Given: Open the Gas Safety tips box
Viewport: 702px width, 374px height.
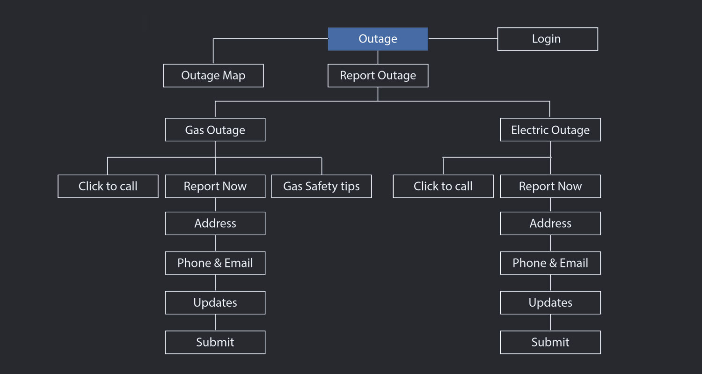Looking at the screenshot, I should click(321, 187).
